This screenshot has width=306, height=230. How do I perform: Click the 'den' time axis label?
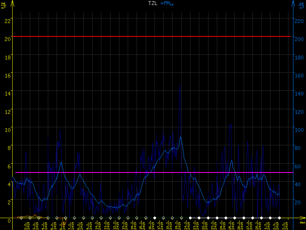pyautogui.click(x=302, y=222)
